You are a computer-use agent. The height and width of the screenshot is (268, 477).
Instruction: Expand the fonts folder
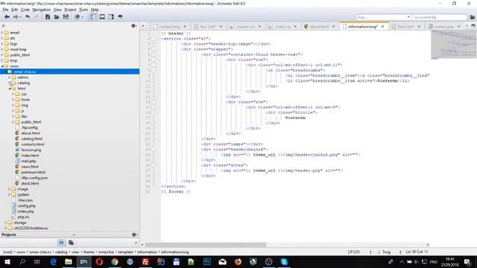[13, 99]
